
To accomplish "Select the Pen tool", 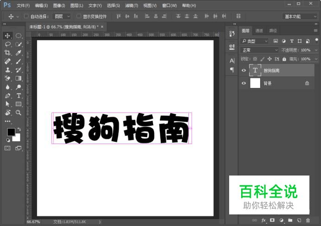I will coord(7,95).
